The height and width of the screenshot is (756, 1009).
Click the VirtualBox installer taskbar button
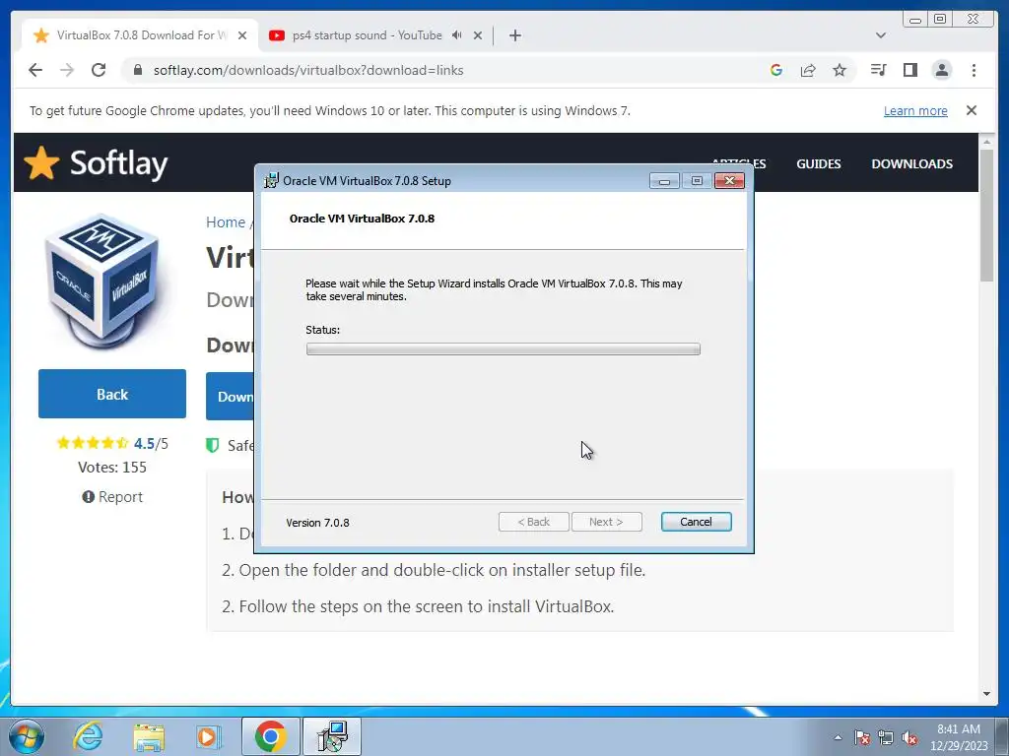point(332,736)
